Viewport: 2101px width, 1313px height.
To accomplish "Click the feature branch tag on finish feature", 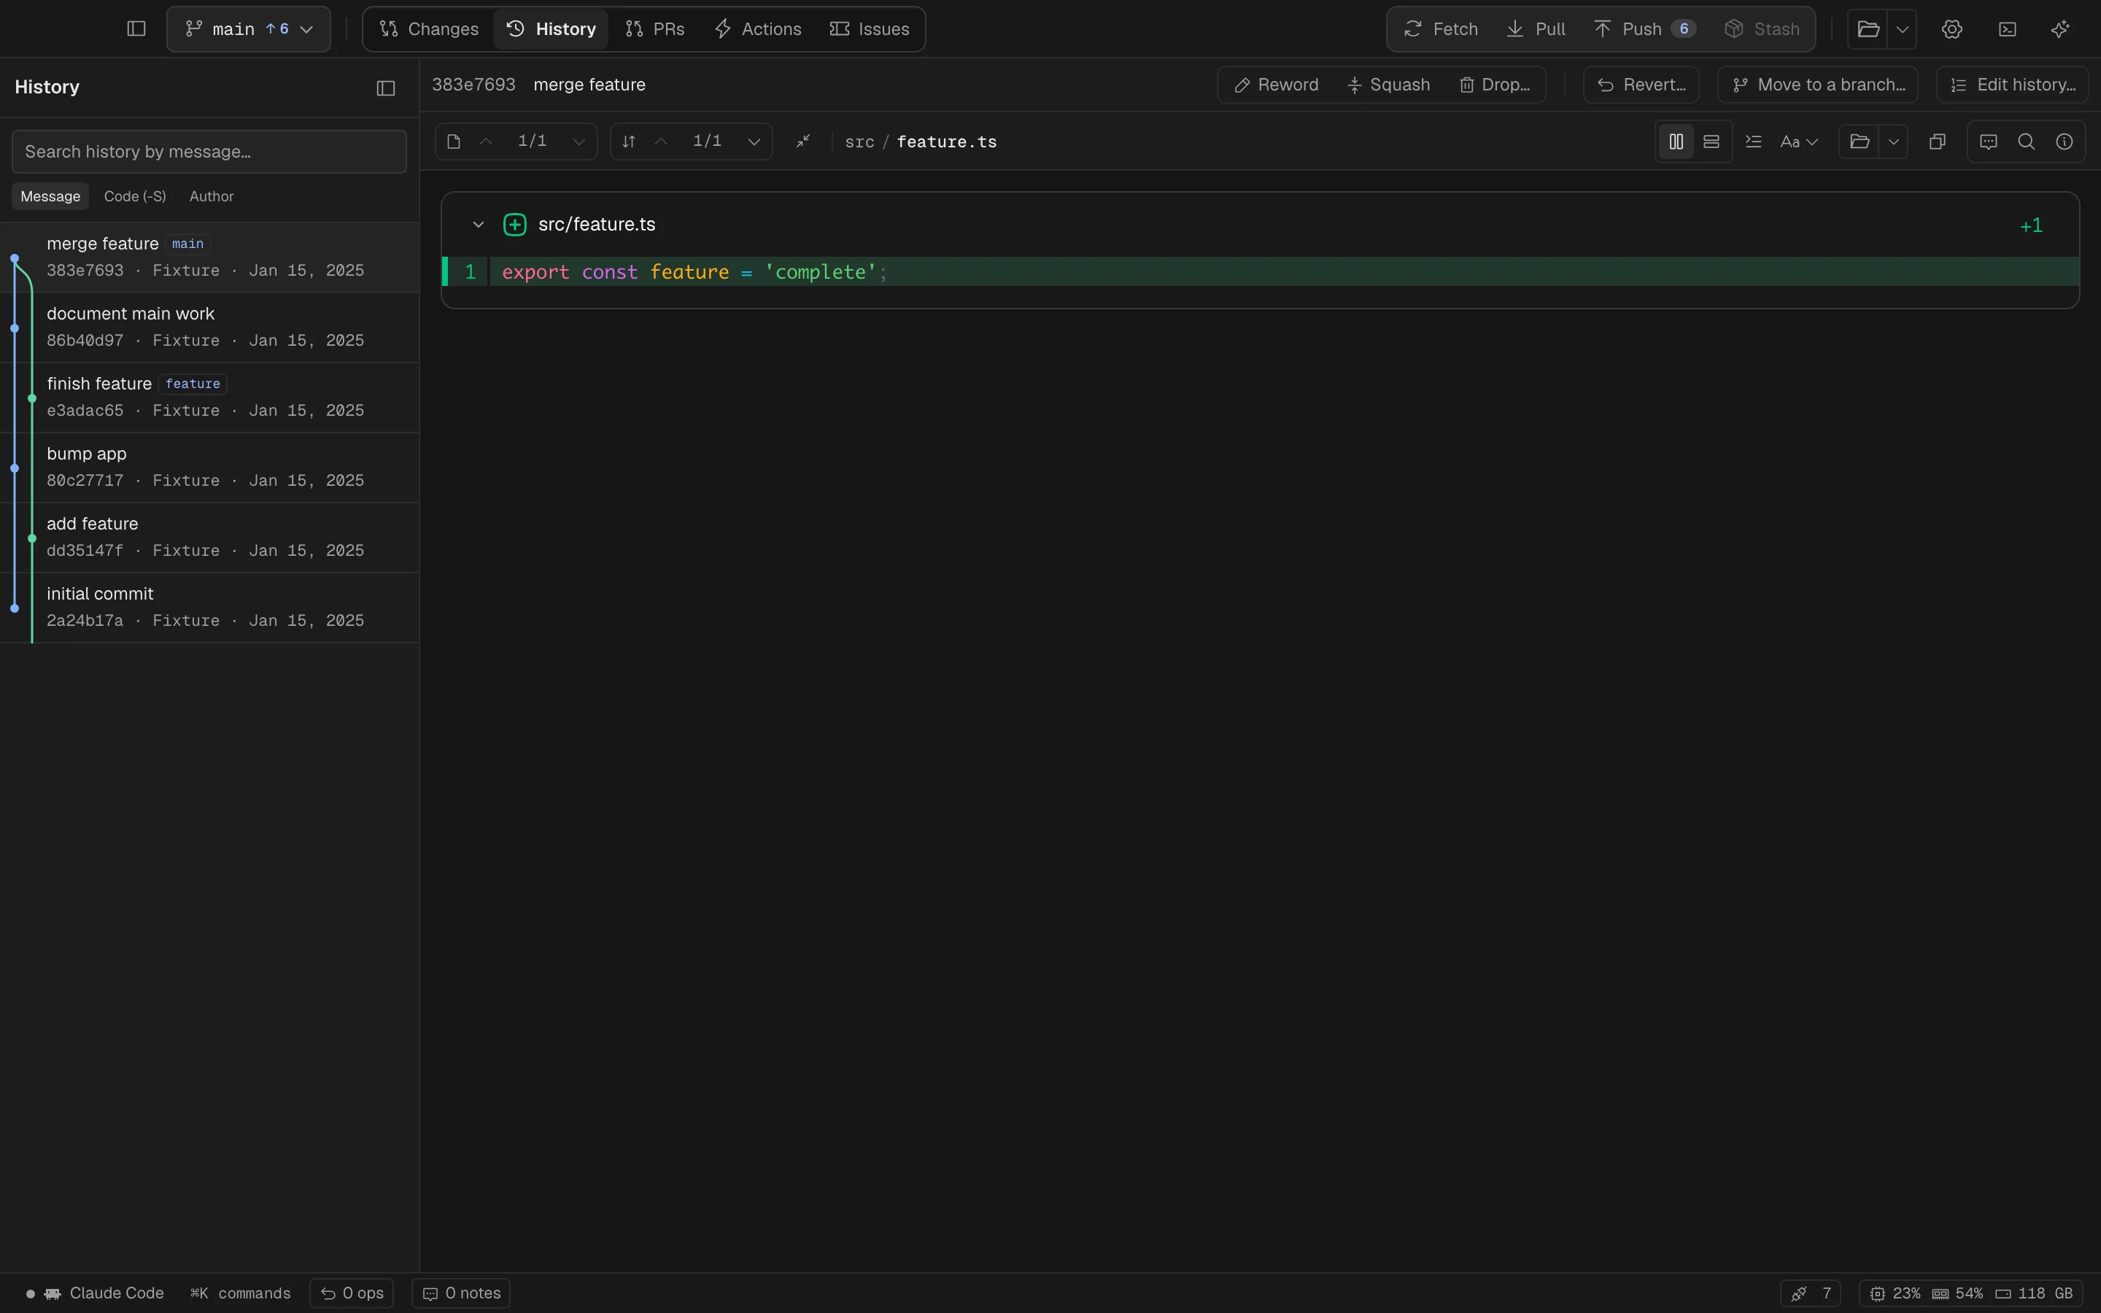I will (193, 384).
